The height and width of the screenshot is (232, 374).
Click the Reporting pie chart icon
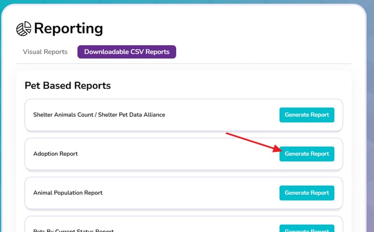coord(23,28)
